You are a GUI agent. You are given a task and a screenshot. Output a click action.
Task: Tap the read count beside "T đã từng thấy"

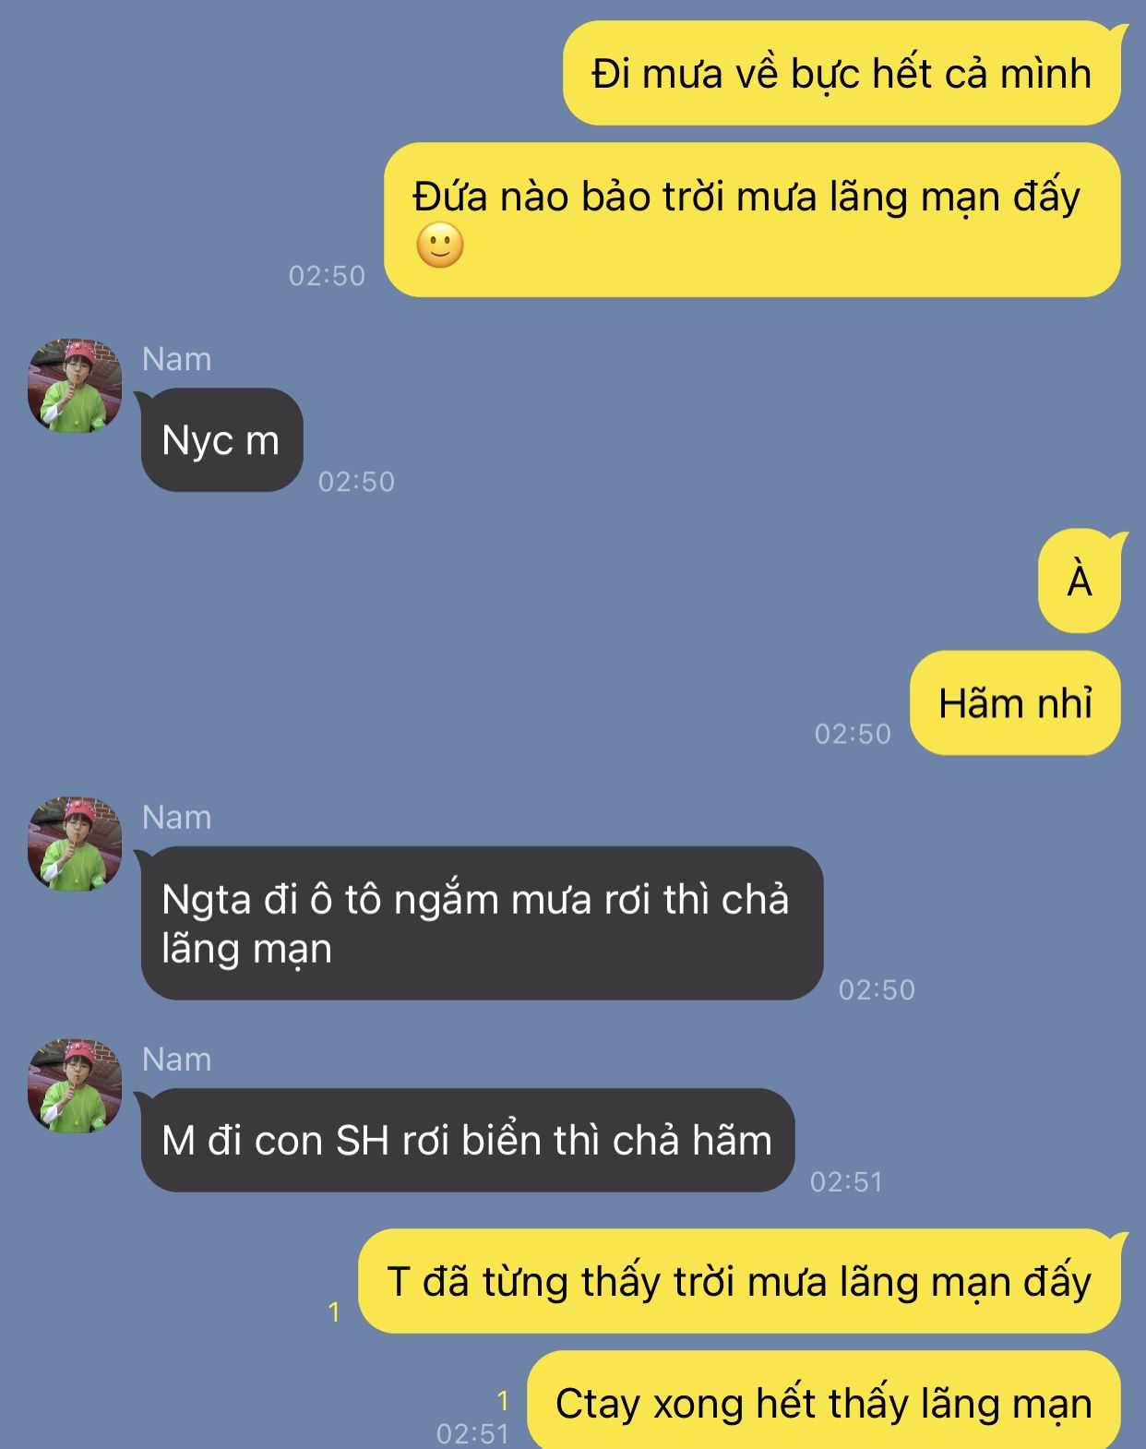[334, 1311]
